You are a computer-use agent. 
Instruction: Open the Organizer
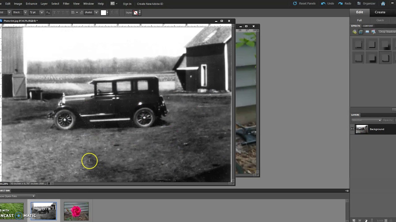(x=366, y=3)
